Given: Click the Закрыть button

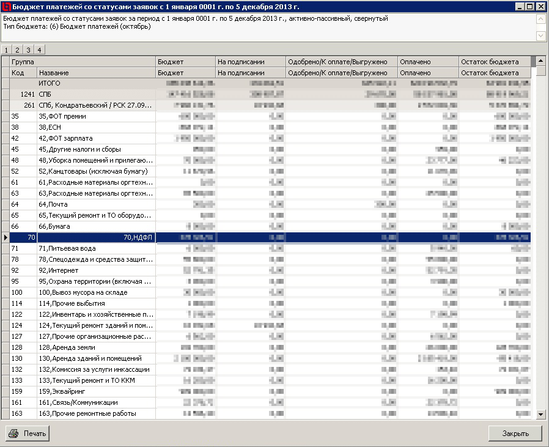Looking at the screenshot, I should point(515,434).
